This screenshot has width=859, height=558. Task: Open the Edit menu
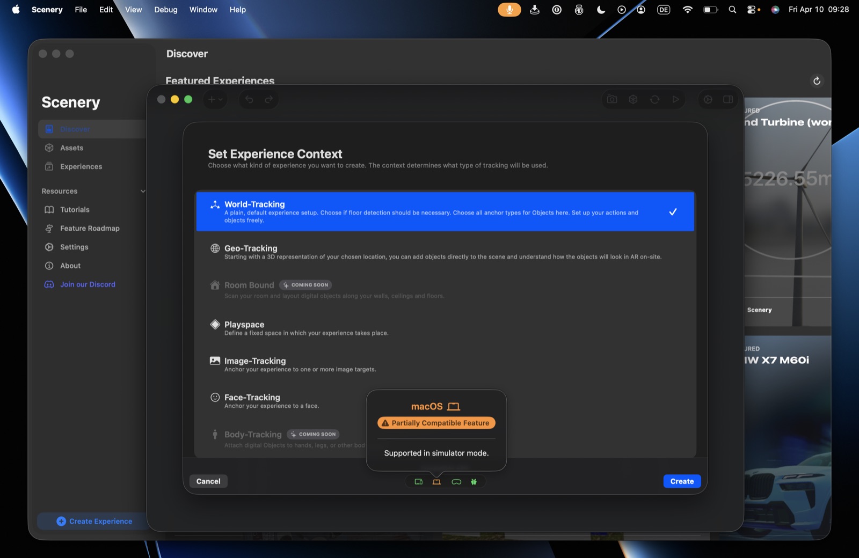pos(106,10)
